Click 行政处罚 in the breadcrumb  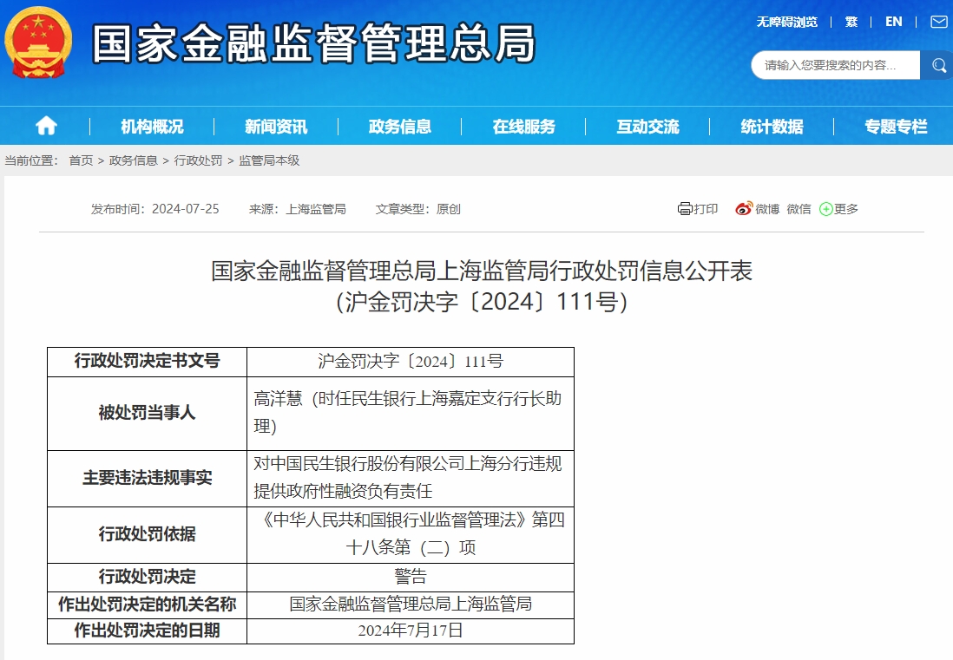click(x=198, y=160)
